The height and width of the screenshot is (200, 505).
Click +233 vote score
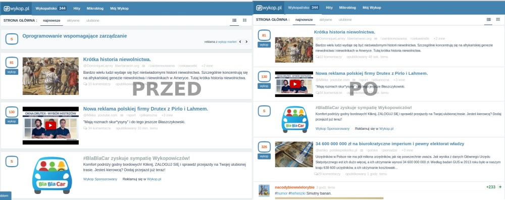[490, 187]
